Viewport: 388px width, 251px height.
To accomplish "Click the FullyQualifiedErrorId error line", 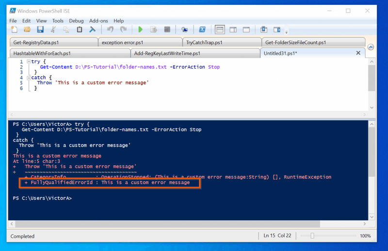I will click(107, 183).
